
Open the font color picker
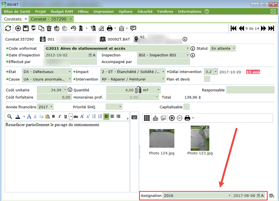[18, 117]
